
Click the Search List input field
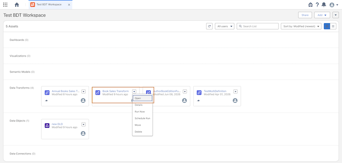pos(258,26)
